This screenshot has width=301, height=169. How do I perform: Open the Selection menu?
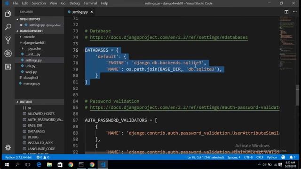click(x=39, y=3)
